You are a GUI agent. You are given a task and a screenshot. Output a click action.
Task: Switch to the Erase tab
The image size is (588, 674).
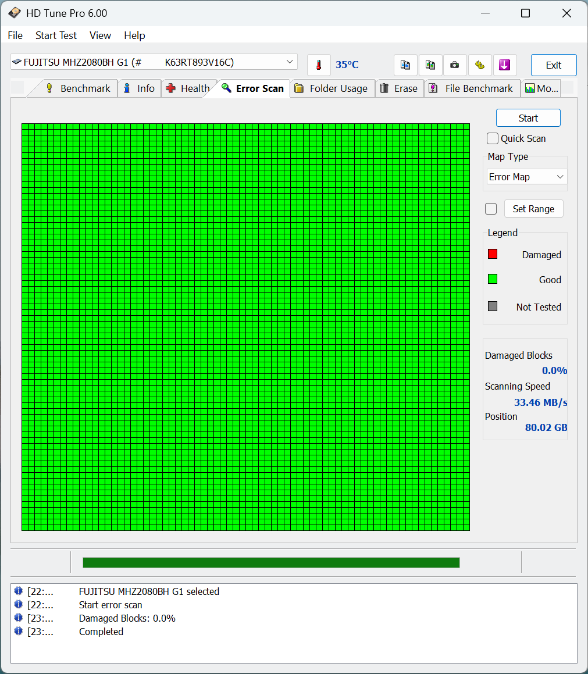coord(400,88)
